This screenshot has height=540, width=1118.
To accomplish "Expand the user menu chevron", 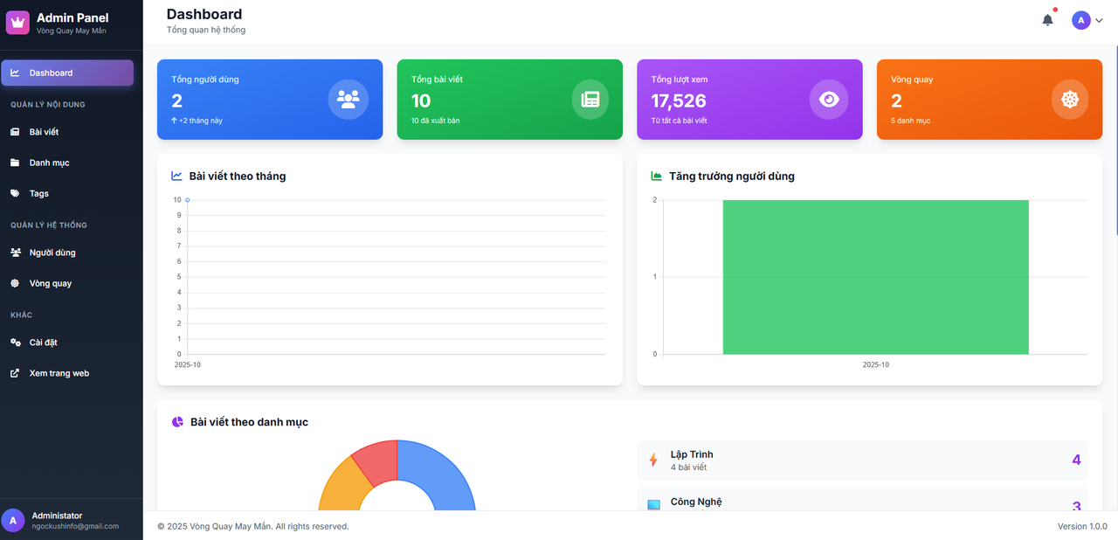I will point(1099,21).
